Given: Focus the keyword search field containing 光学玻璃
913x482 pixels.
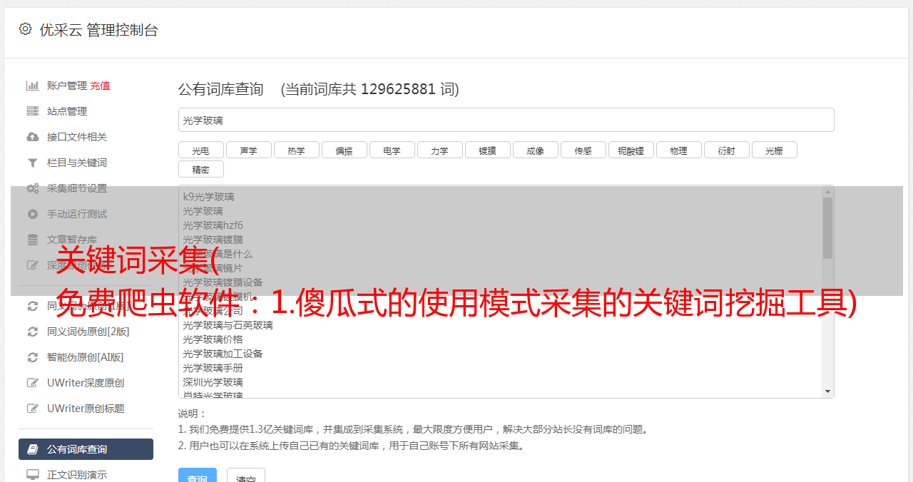Looking at the screenshot, I should click(506, 120).
